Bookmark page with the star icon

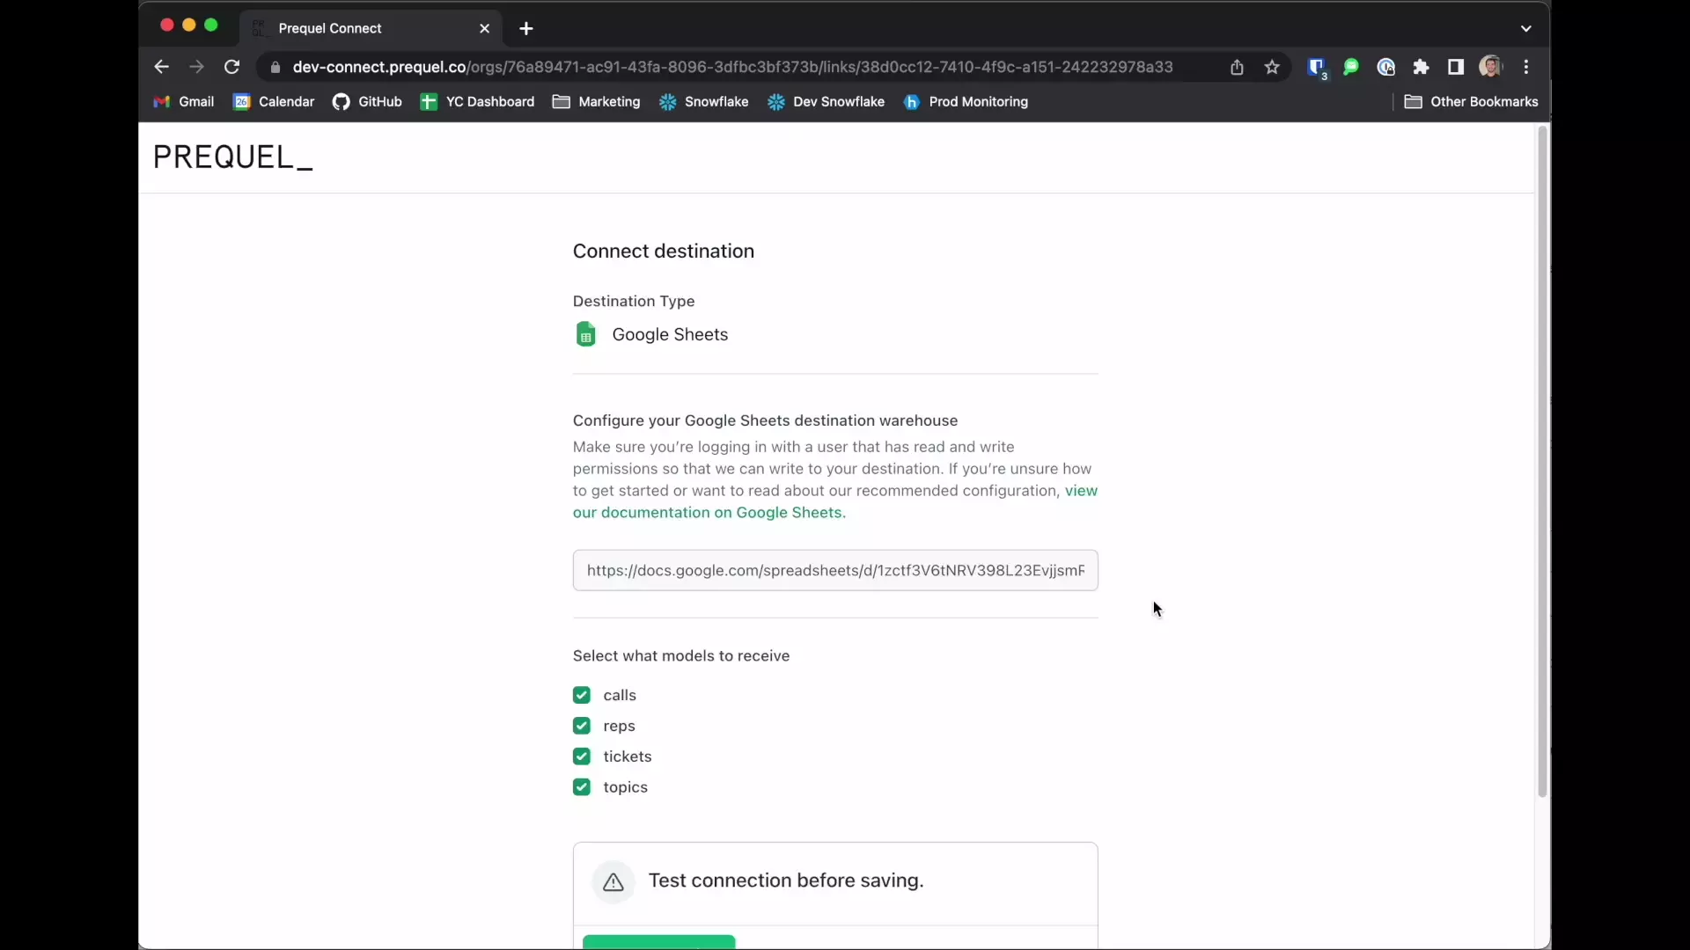(x=1272, y=67)
